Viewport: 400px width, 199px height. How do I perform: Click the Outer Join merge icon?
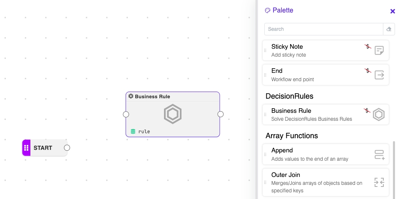[x=379, y=182]
